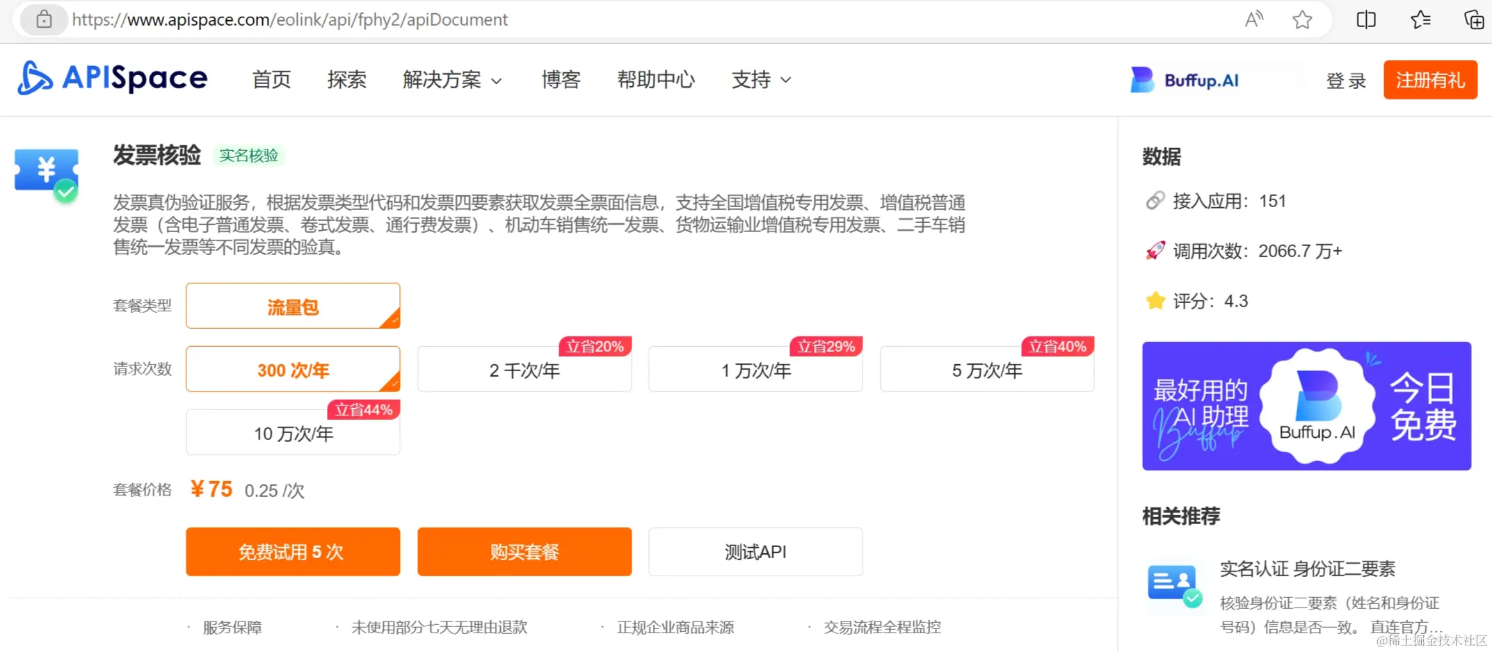
Task: Click the 购买套餐 button
Action: [x=524, y=552]
